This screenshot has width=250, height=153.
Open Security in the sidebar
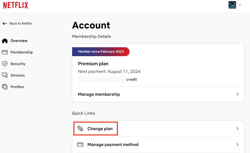(18, 64)
